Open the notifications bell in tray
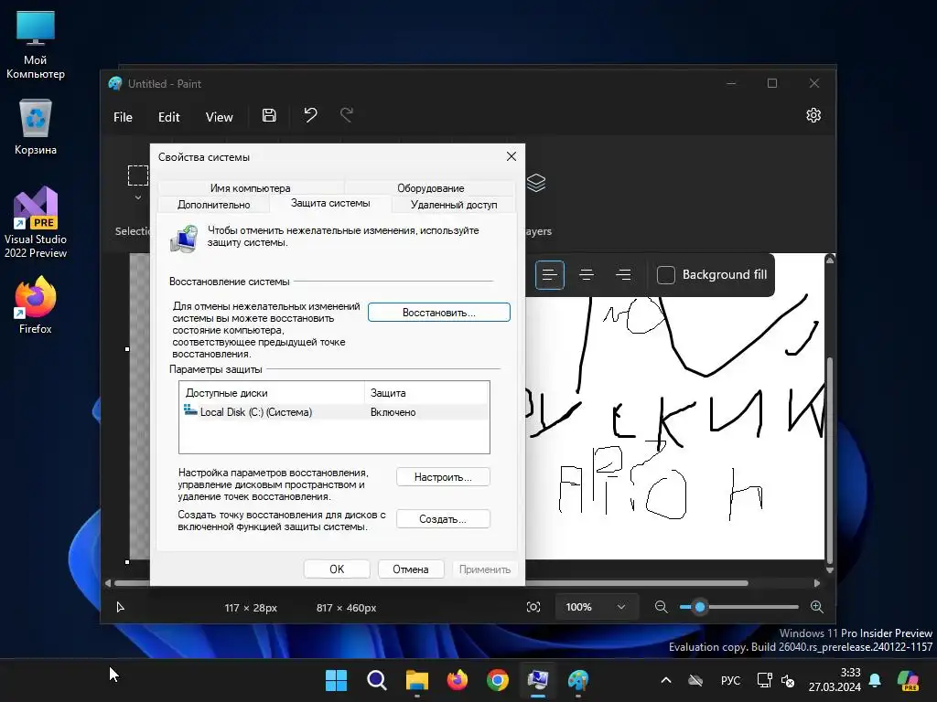This screenshot has width=937, height=702. point(875,680)
